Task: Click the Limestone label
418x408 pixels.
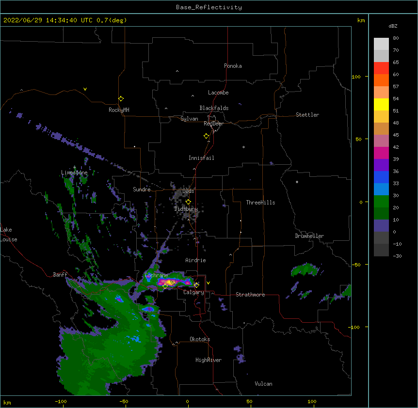Action: coord(74,173)
